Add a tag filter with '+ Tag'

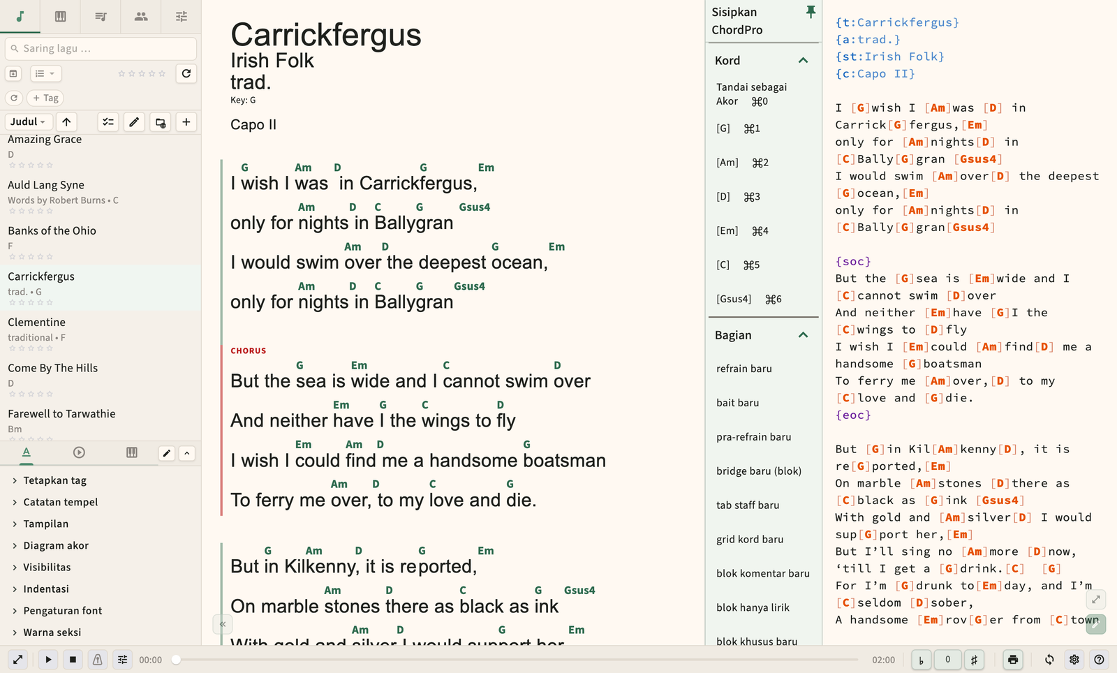45,98
